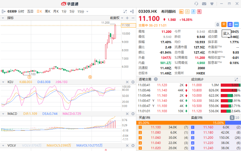Show 5 order book levels
This screenshot has height=151, width=241.
click(232, 118)
